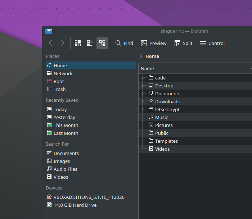This screenshot has width=252, height=219.
Task: Click the Split view button
Action: (183, 43)
